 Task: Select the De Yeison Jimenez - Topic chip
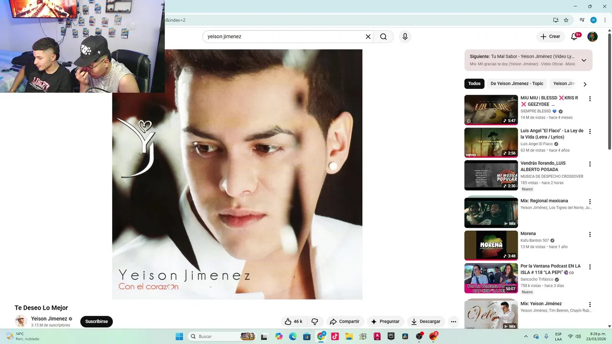(x=517, y=84)
